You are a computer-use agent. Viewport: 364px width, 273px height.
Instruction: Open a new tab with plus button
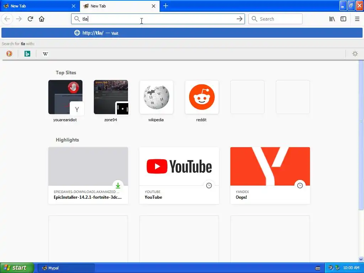166,6
